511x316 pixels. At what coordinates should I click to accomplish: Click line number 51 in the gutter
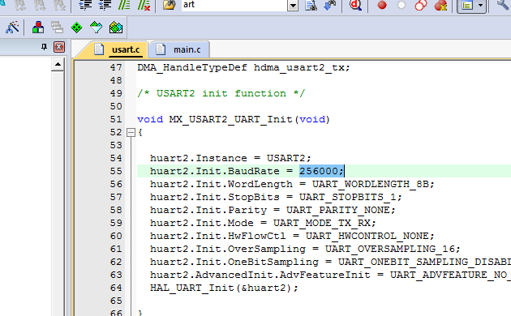click(116, 119)
